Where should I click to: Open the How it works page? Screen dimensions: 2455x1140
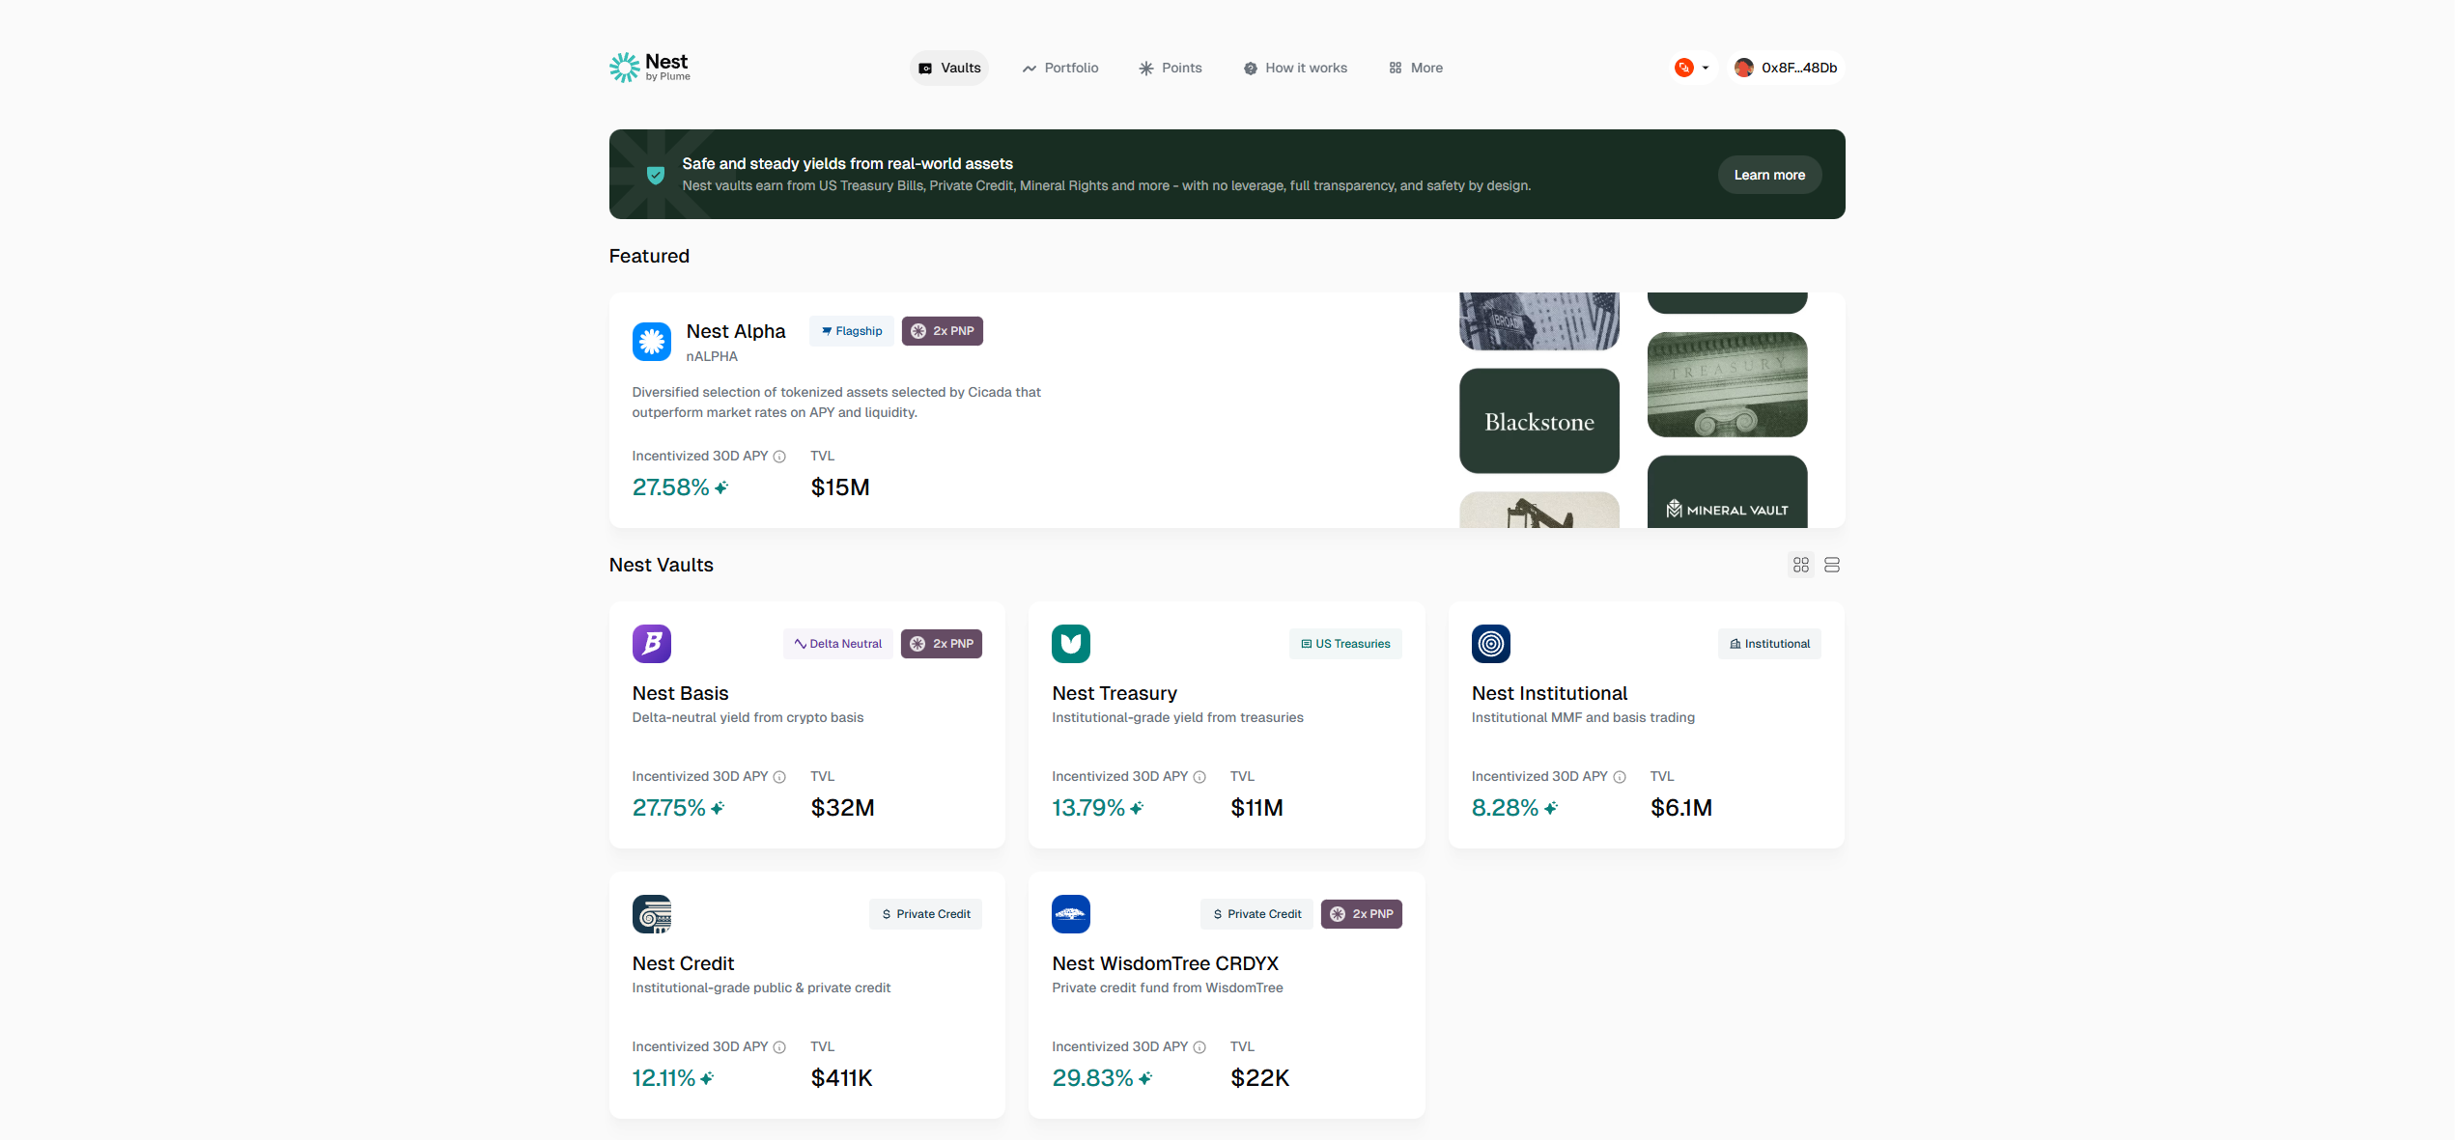point(1295,68)
